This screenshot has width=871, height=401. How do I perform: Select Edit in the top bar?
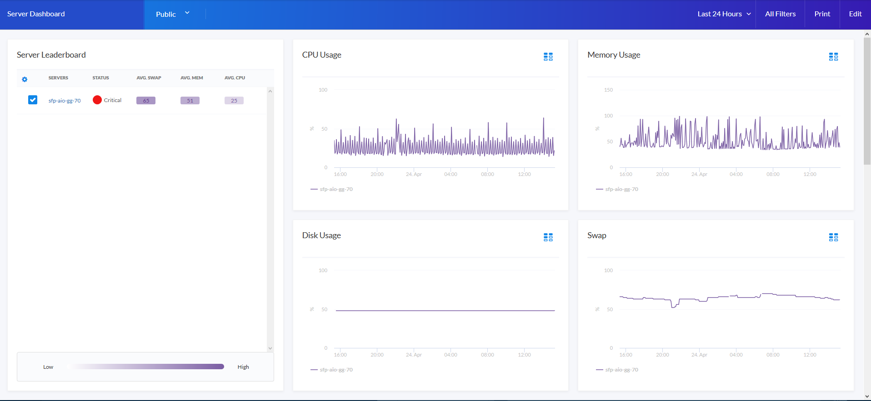(x=855, y=14)
